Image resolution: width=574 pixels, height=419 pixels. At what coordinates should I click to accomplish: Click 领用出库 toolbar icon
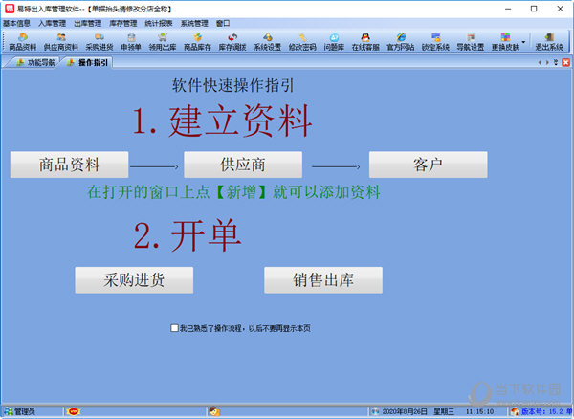point(163,41)
